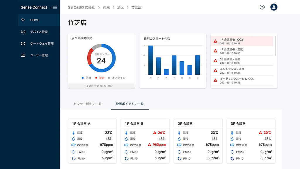Viewport: 300px width, 169px height.
Task: Open the user account avatar icon
Action: 274,7
